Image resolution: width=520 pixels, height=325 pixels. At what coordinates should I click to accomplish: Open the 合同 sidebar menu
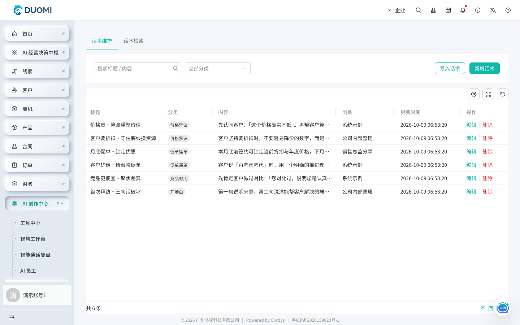(x=37, y=146)
